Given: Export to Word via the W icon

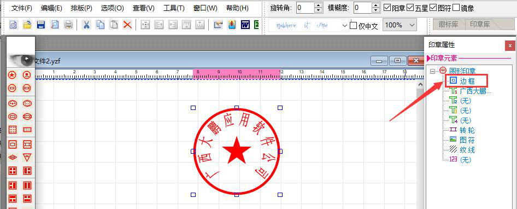Looking at the screenshot, I should [x=245, y=25].
